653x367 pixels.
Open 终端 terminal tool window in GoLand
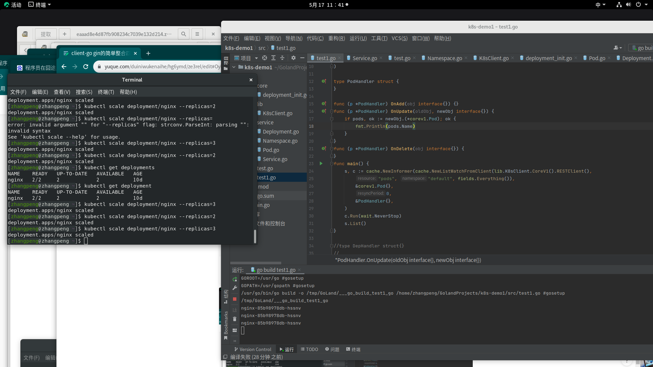click(353, 349)
